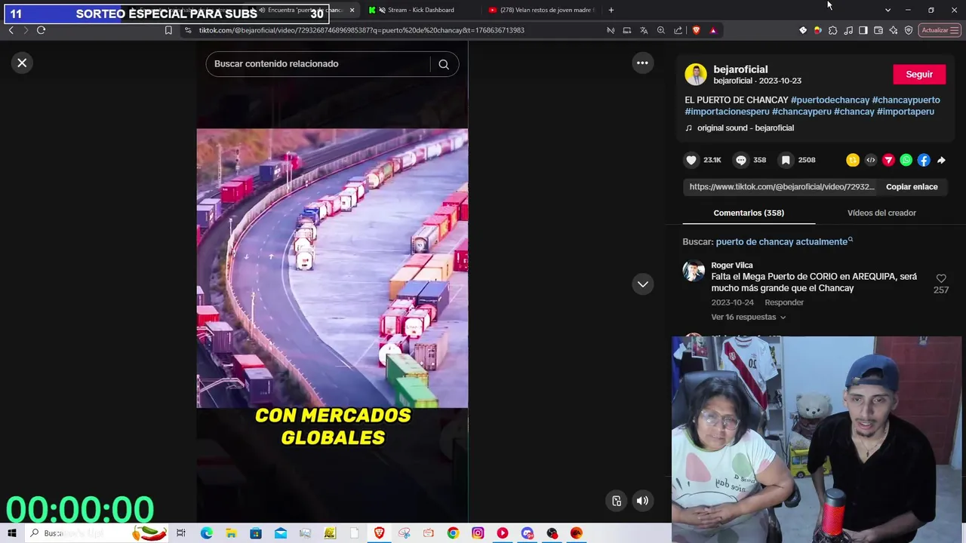Switch to Videos del creador tab
This screenshot has height=543, width=966.
coord(881,213)
